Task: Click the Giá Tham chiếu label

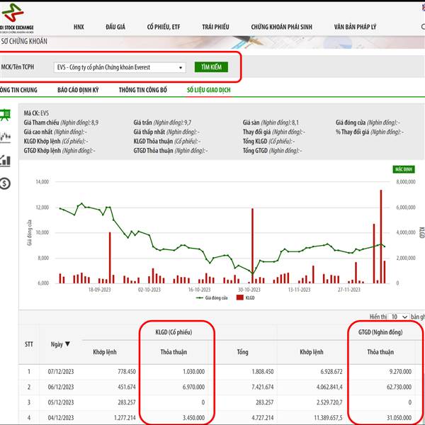Action: coord(41,123)
